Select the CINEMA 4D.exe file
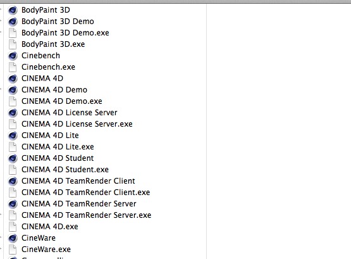351x259 pixels. tap(50, 227)
